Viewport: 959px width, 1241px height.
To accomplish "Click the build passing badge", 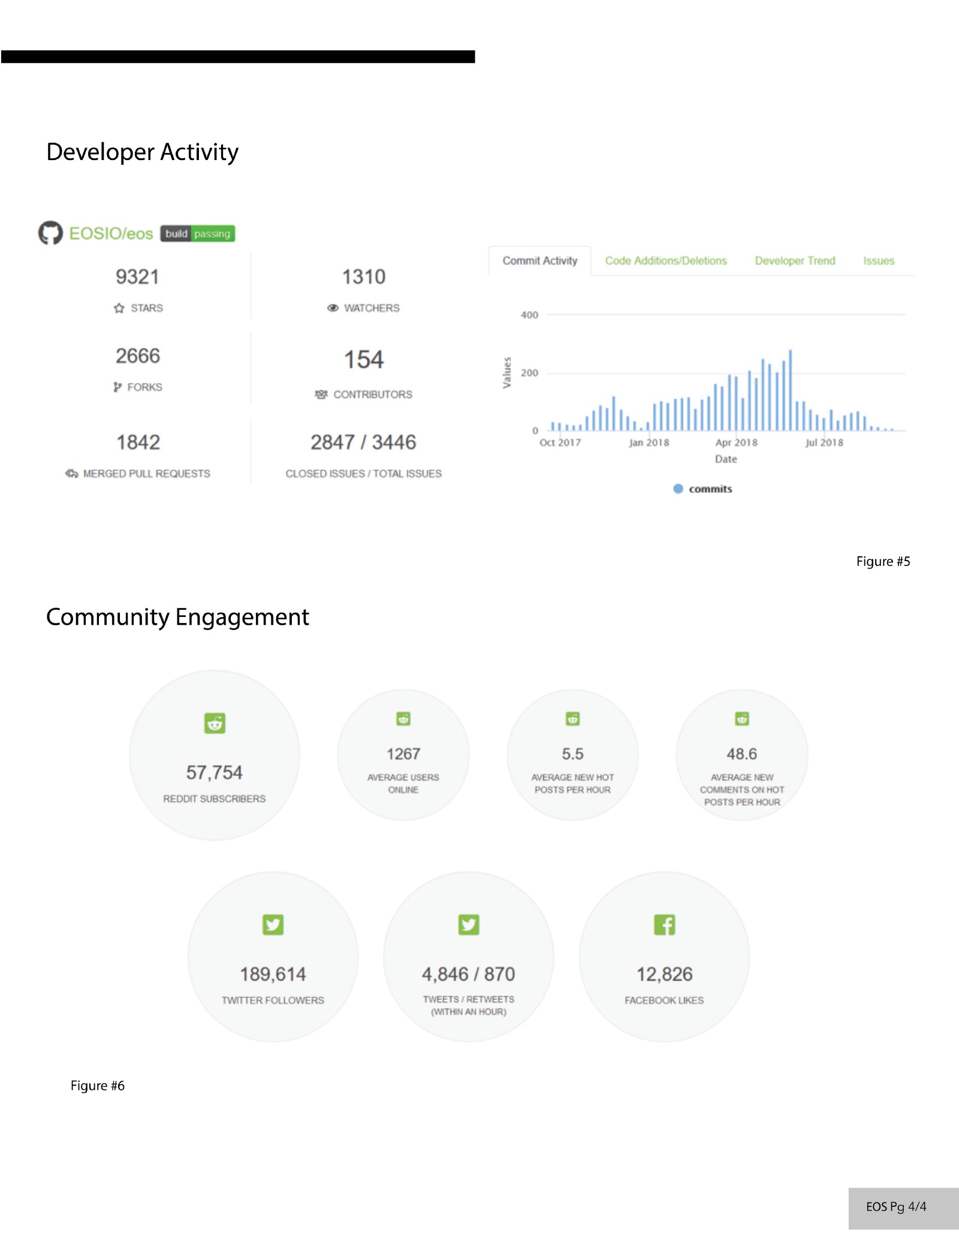I will (x=198, y=234).
